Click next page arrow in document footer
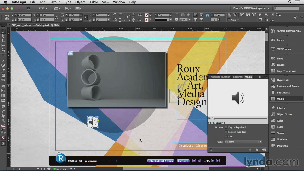Image resolution: width=304 pixels, height=171 pixels. point(212,161)
